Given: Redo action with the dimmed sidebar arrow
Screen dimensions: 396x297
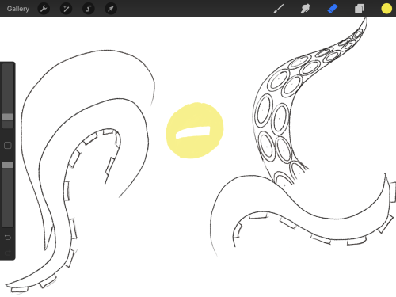Looking at the screenshot, I should [8, 253].
